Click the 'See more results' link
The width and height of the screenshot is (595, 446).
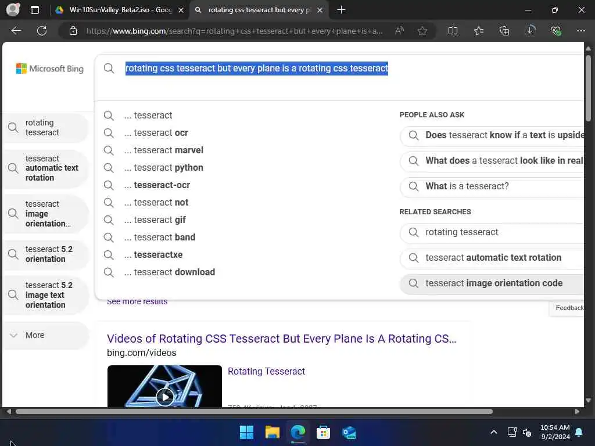137,302
